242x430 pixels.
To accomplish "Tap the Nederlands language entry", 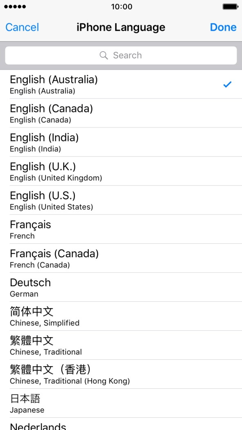I will (x=121, y=426).
